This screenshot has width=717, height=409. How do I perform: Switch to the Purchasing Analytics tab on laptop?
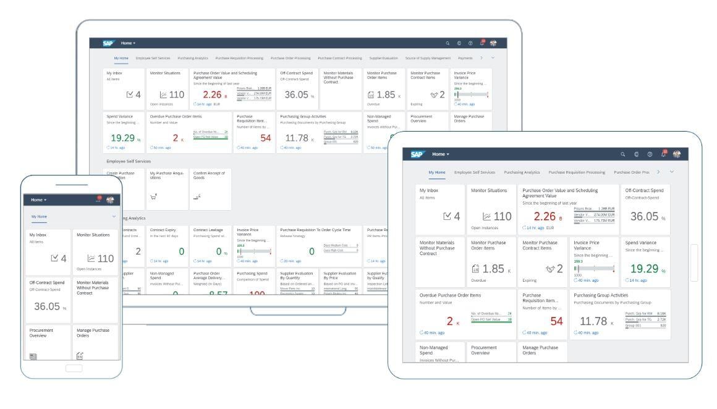(192, 58)
